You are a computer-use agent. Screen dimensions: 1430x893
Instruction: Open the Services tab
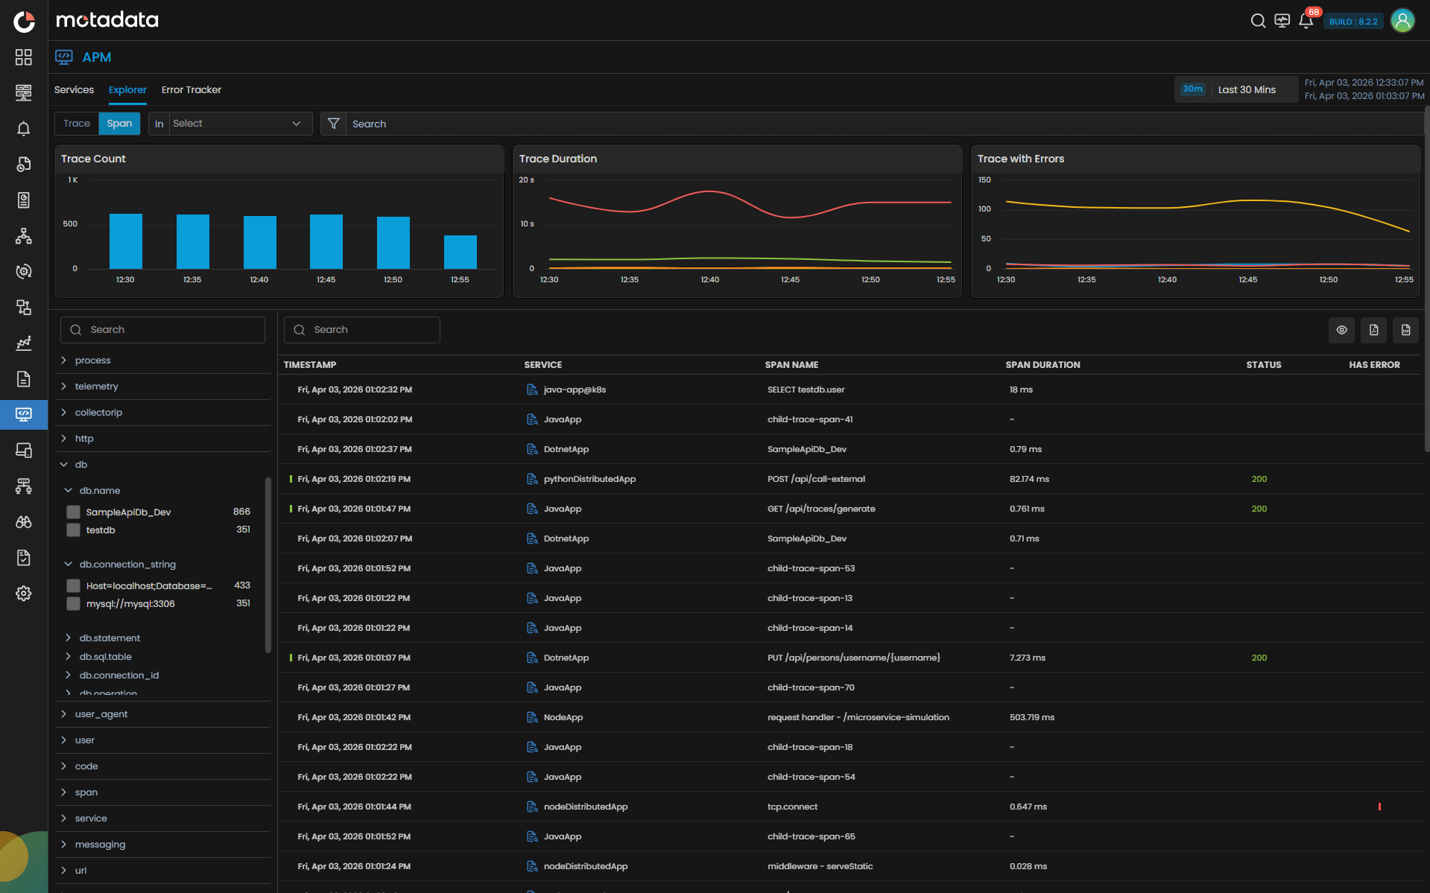[x=74, y=89]
